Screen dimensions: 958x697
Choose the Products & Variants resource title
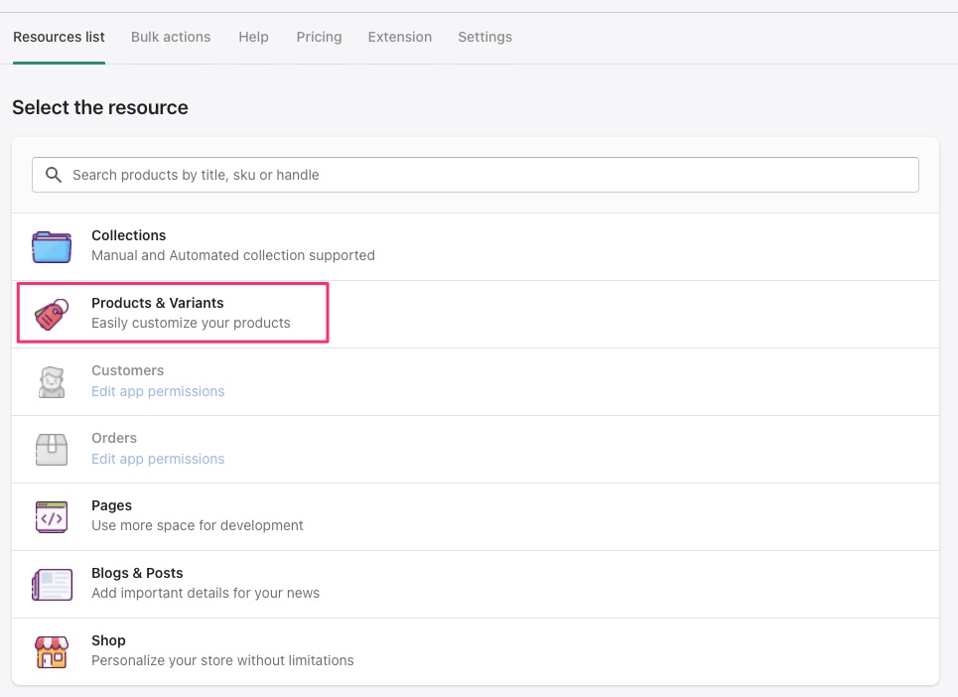point(158,303)
